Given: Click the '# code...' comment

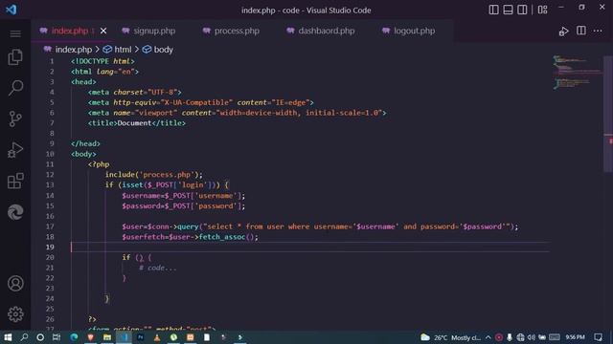Looking at the screenshot, I should [x=158, y=268].
